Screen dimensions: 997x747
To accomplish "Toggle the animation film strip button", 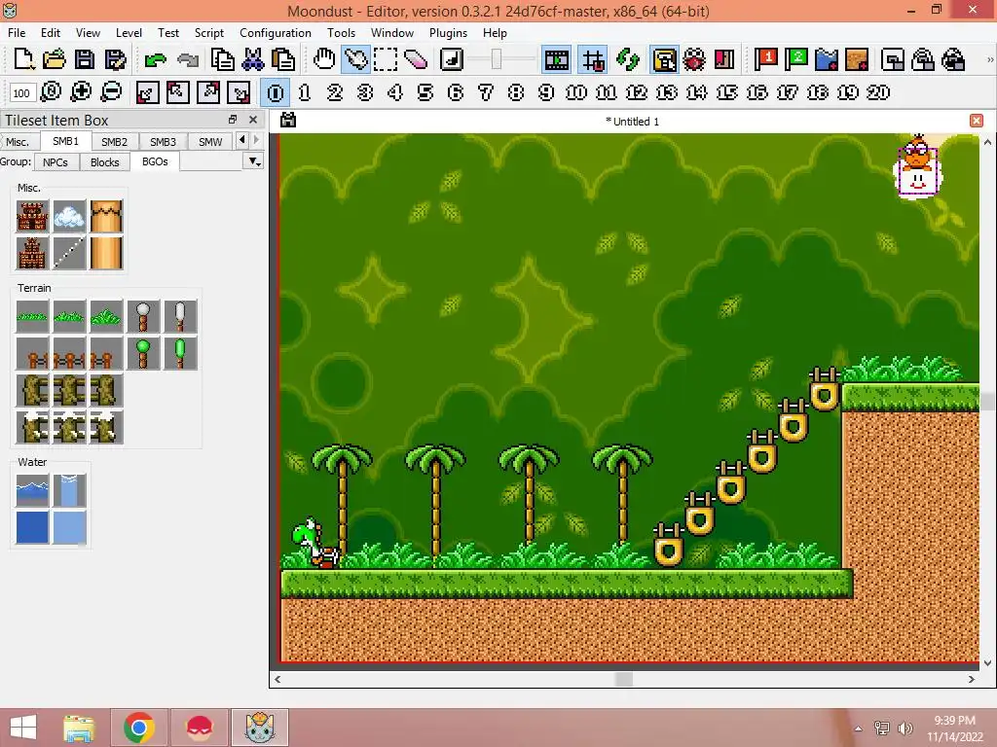I will tap(556, 59).
